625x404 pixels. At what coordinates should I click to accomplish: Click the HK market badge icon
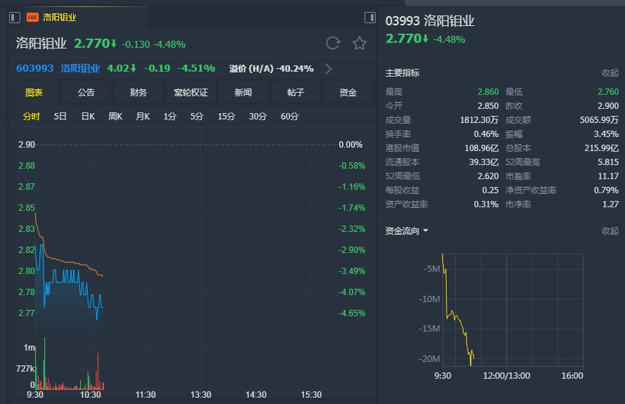pos(32,18)
